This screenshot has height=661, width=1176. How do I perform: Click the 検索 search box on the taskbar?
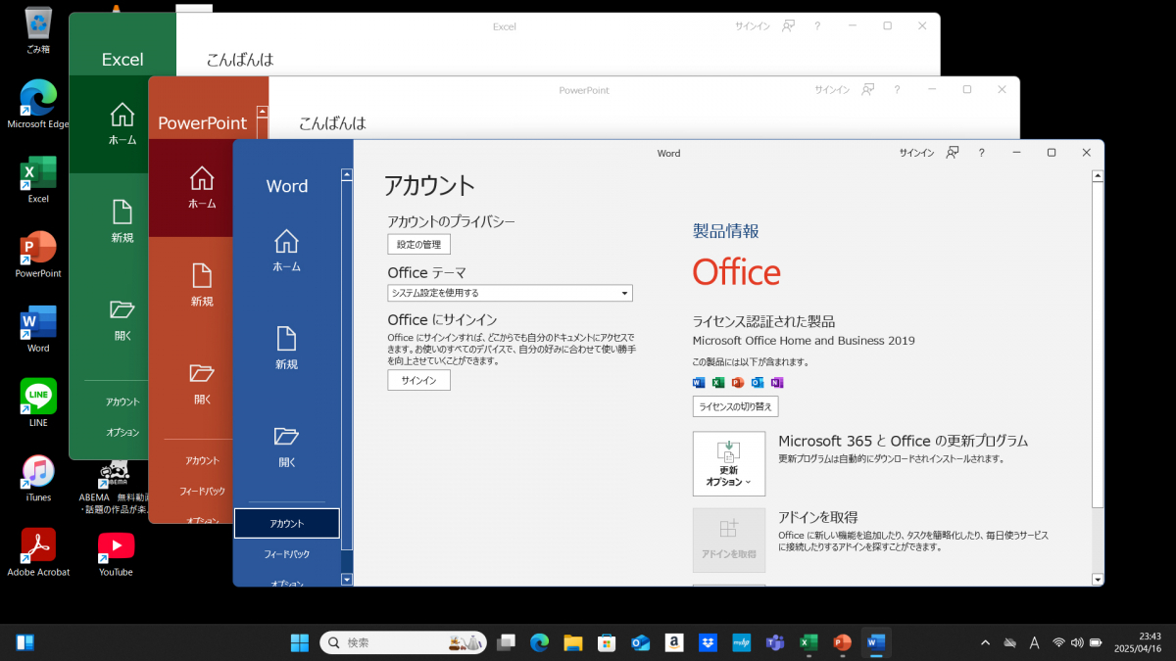click(403, 642)
